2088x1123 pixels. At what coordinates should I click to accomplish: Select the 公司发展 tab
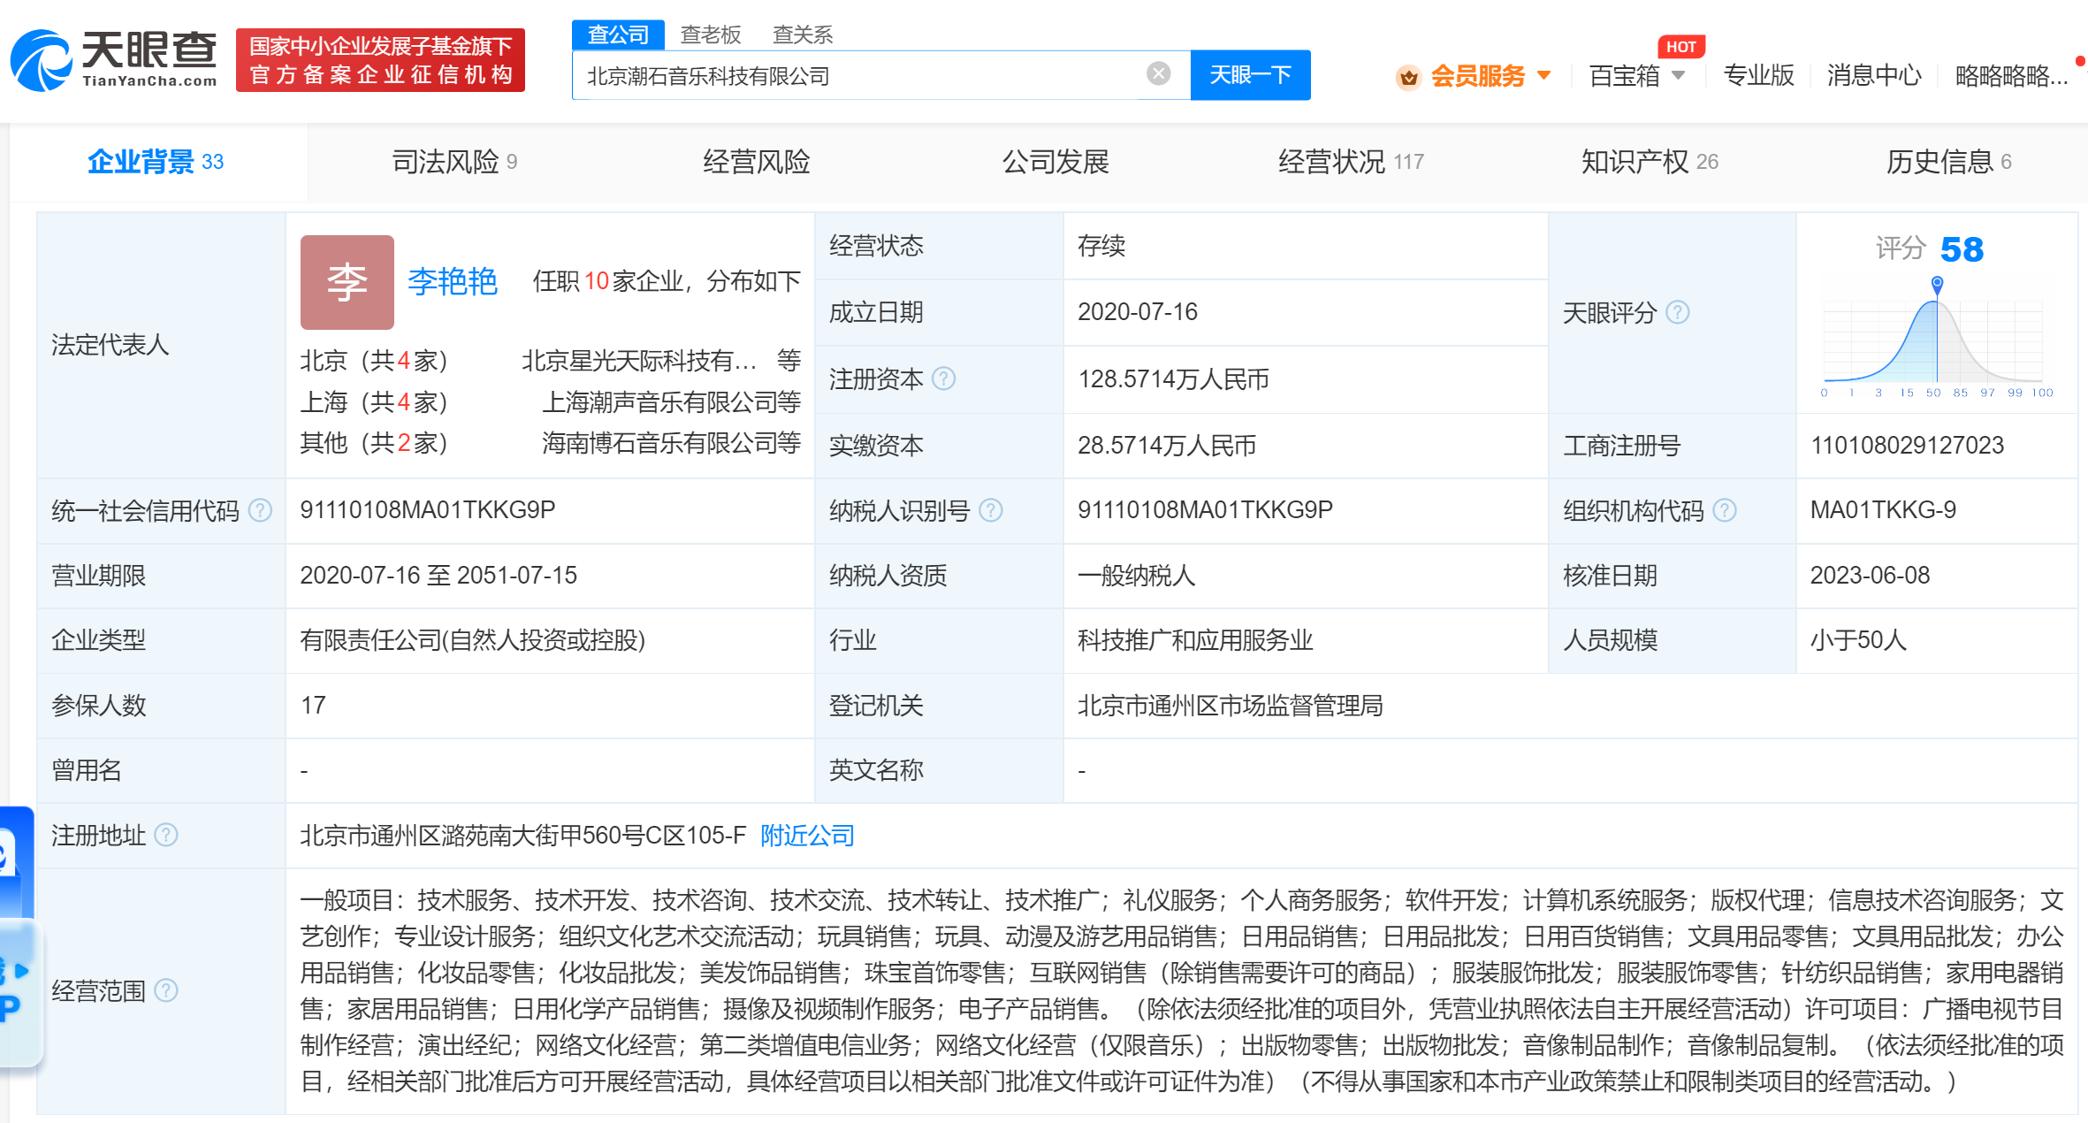point(1055,162)
